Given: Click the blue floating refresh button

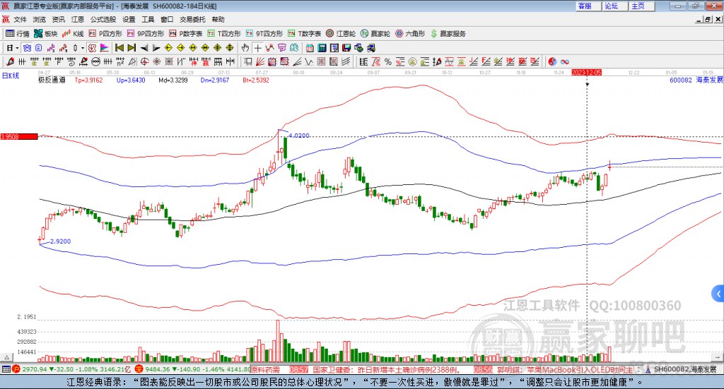Looking at the screenshot, I should point(716,293).
